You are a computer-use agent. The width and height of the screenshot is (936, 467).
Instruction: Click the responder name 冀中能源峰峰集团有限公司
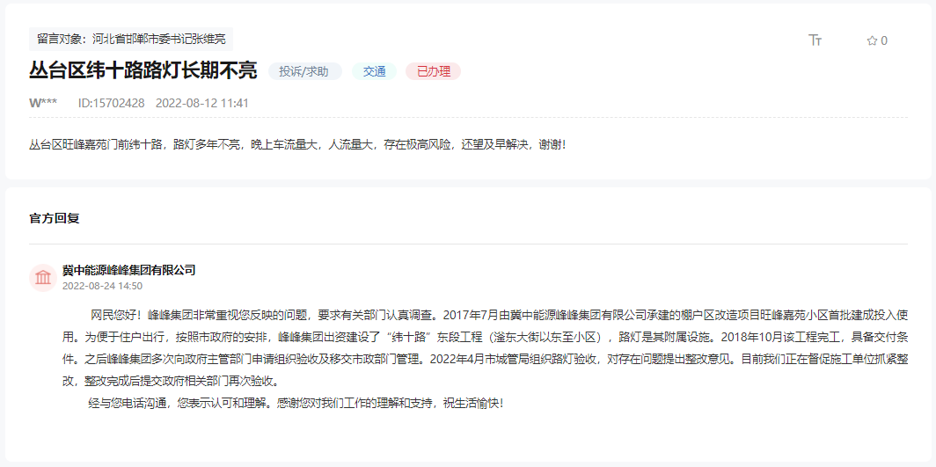pyautogui.click(x=129, y=270)
